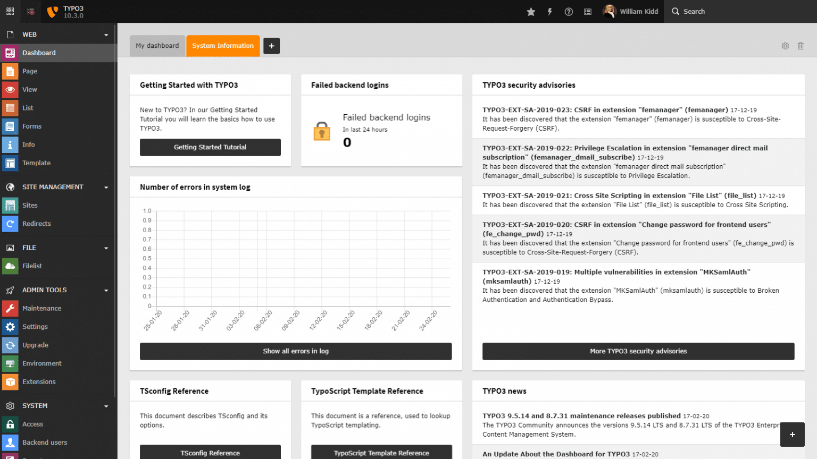Open the Filelist module
This screenshot has height=459, width=817.
click(32, 266)
